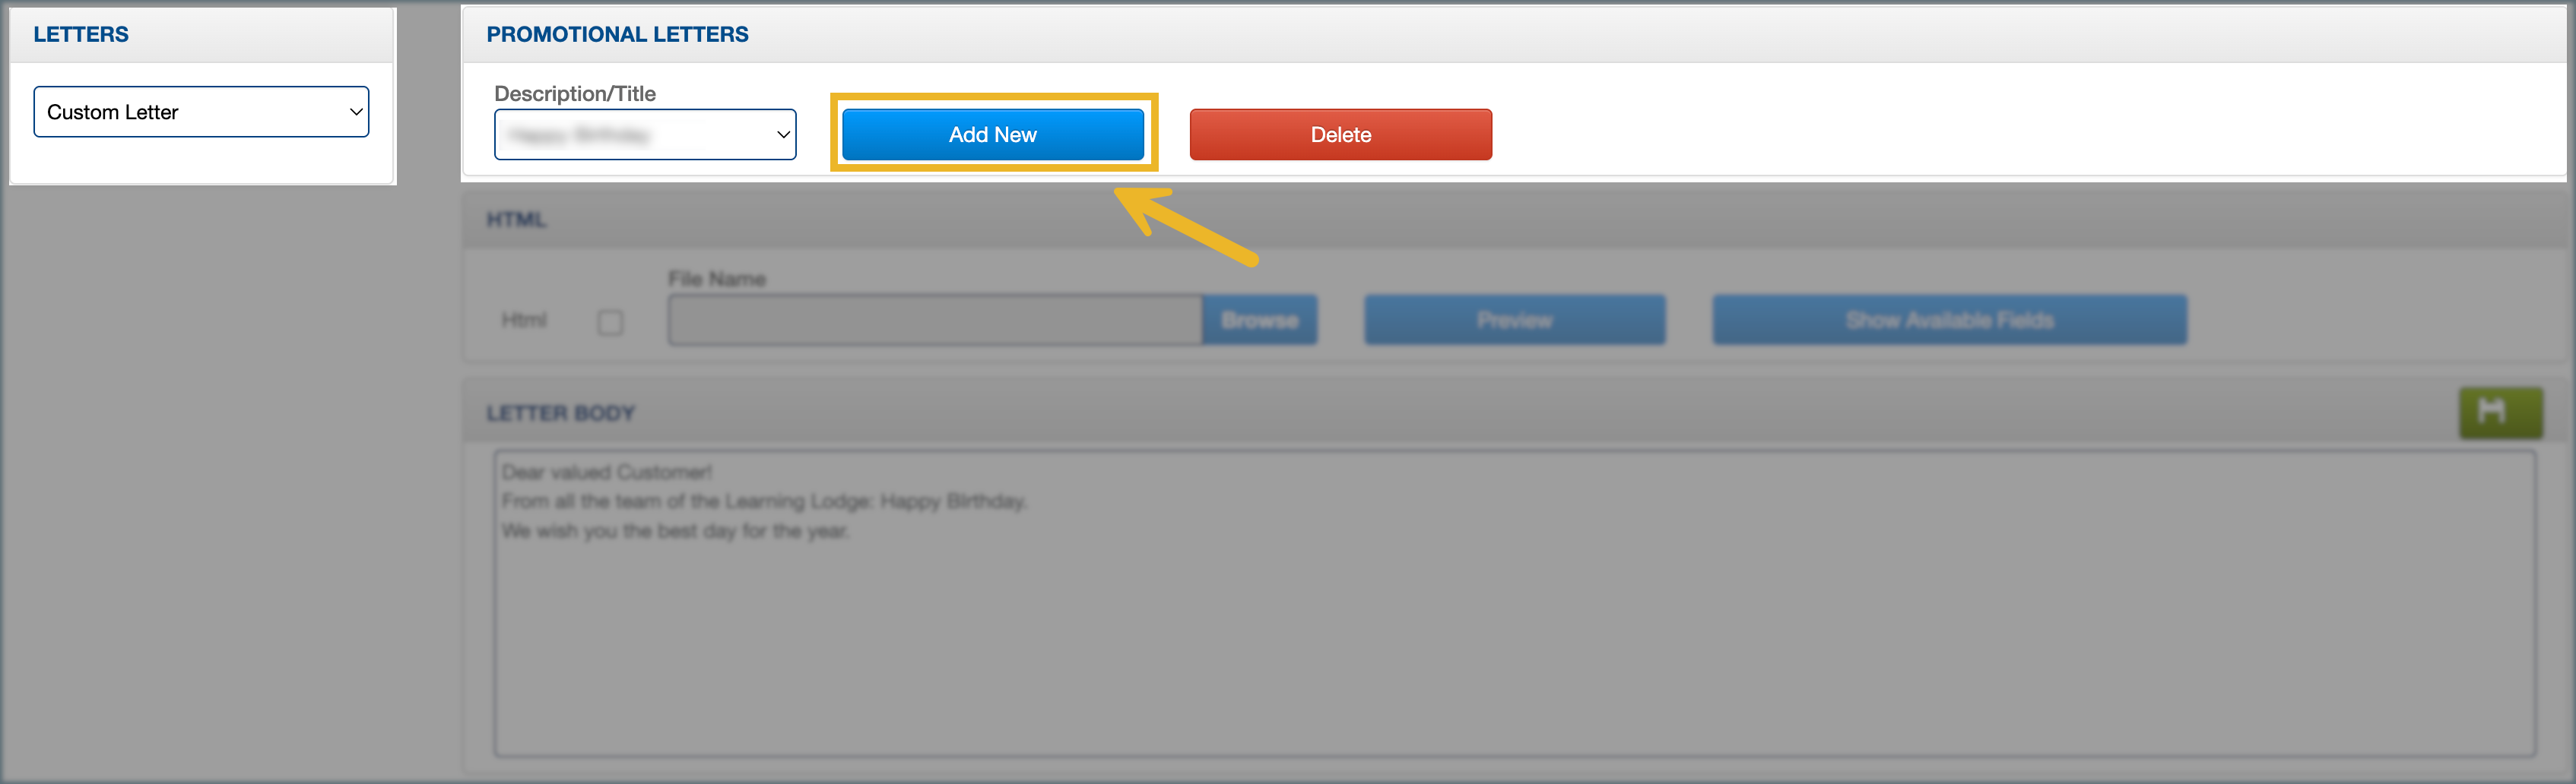Click the Html checkbox label text
Screen dimensions: 2576x784
[x=524, y=321]
